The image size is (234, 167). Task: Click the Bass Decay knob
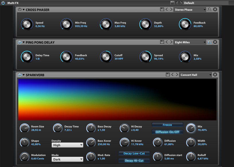(91, 128)
